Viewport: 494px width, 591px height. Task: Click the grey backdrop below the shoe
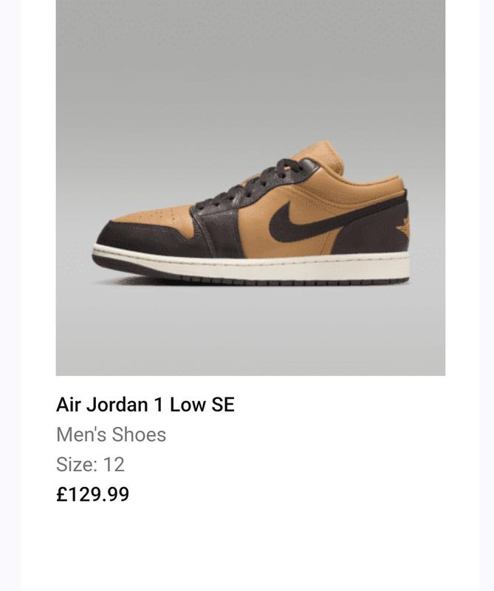[250, 332]
